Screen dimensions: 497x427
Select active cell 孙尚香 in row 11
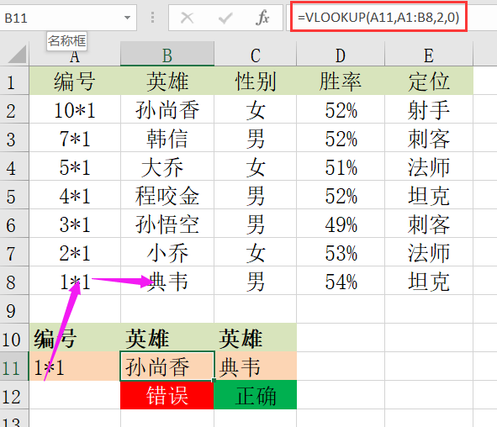[x=167, y=366]
